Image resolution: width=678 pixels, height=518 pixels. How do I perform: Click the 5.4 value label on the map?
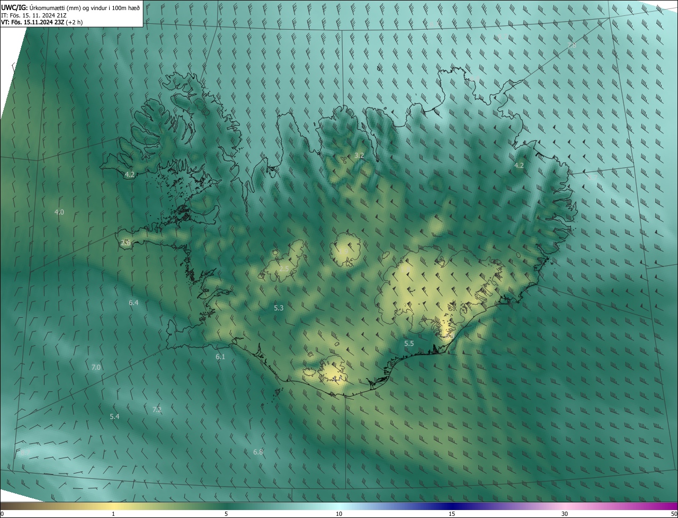(x=114, y=417)
